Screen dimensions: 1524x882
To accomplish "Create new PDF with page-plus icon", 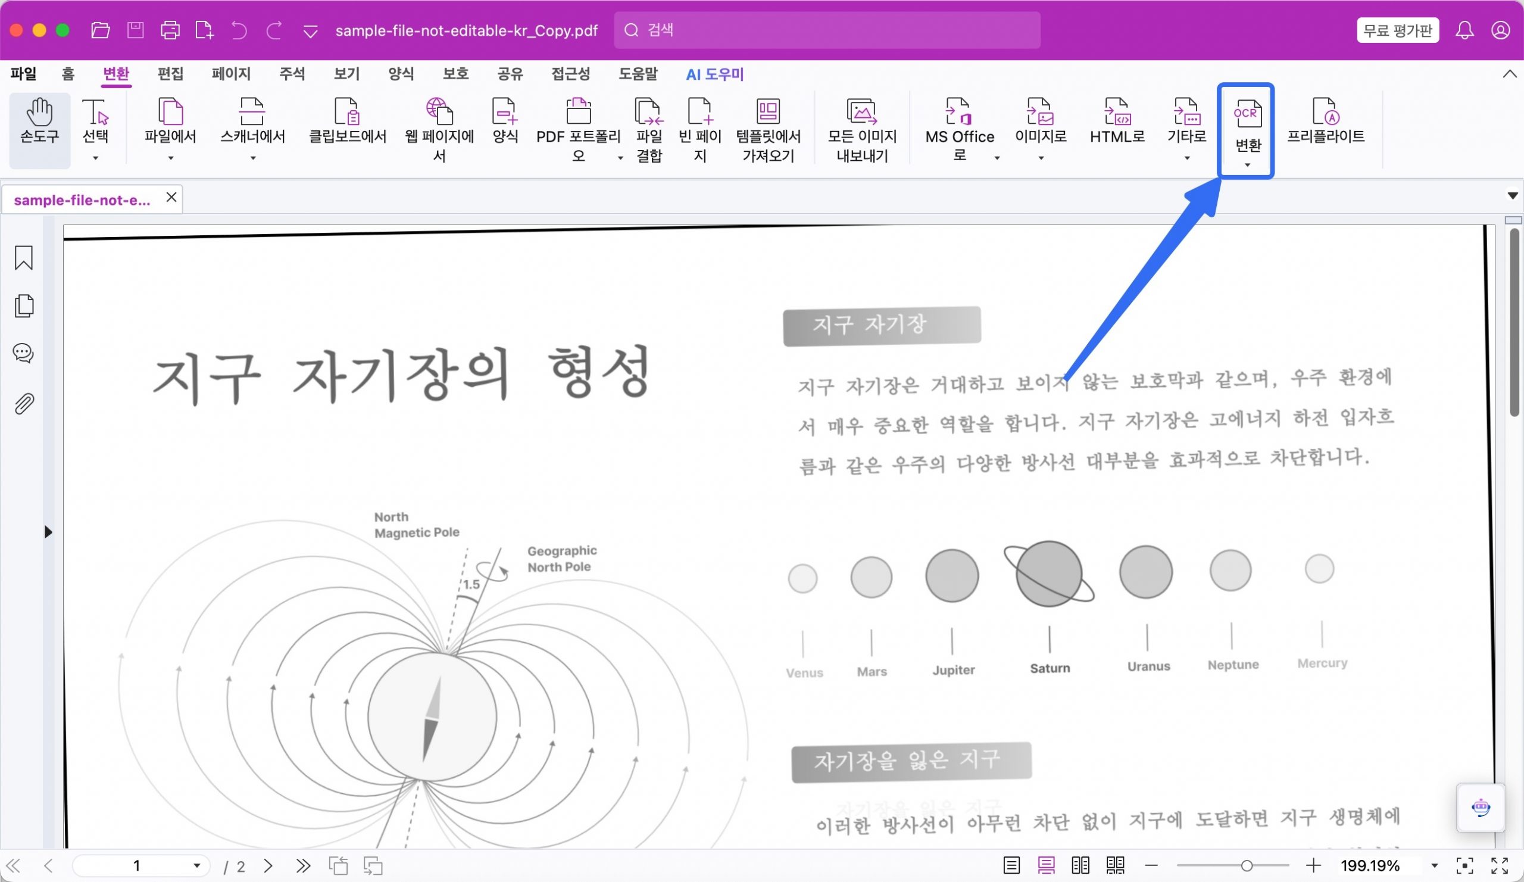I will (x=204, y=30).
